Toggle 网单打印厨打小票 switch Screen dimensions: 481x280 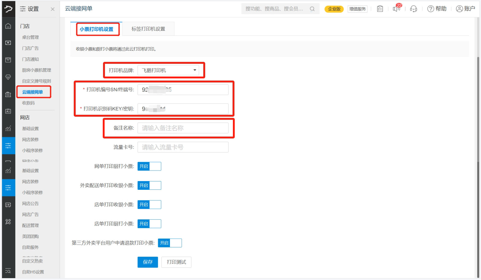[149, 166]
